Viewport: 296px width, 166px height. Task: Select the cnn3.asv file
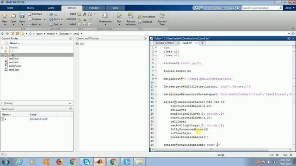(x=14, y=59)
